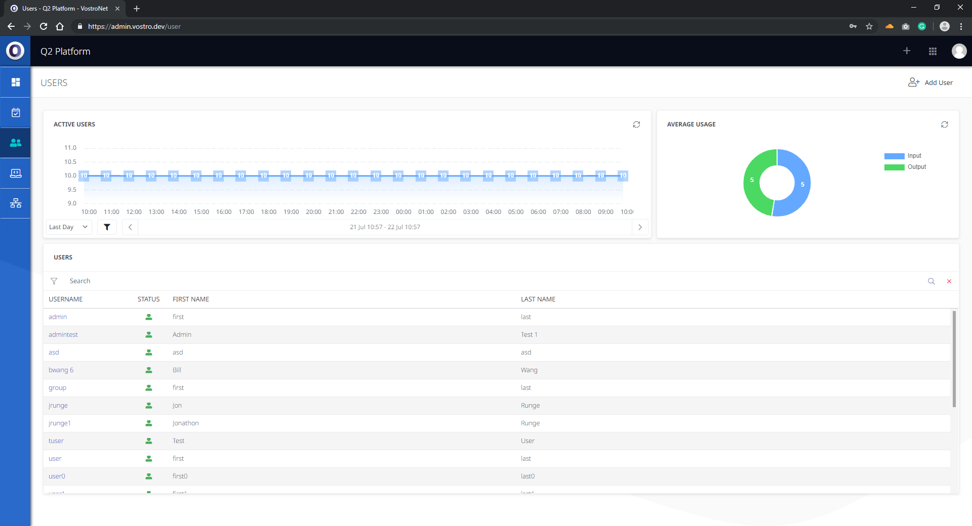Open the Dashboard icon in sidebar
972x526 pixels.
(x=16, y=82)
